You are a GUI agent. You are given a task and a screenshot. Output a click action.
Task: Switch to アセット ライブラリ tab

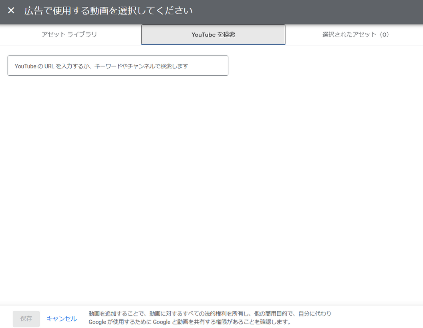point(69,34)
